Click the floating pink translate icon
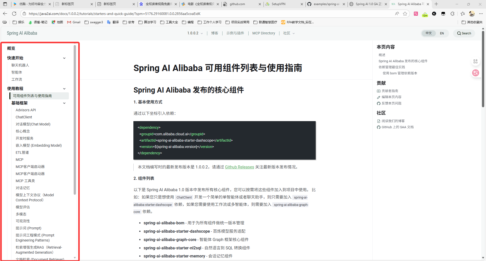 (476, 73)
